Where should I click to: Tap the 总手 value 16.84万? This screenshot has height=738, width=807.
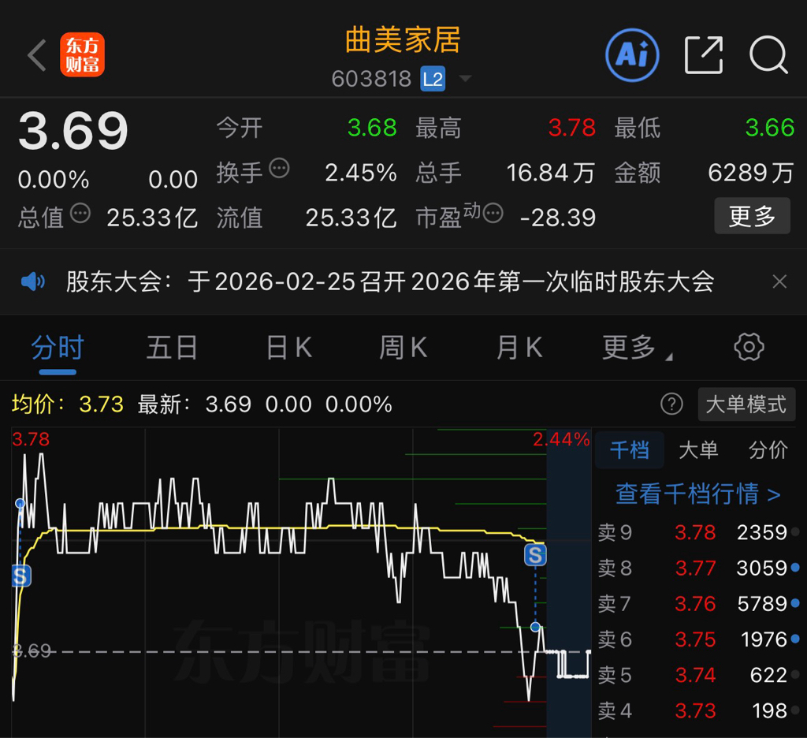pos(551,173)
